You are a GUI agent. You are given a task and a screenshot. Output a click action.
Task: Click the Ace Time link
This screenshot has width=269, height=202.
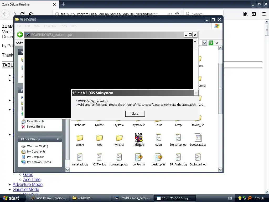(32, 179)
